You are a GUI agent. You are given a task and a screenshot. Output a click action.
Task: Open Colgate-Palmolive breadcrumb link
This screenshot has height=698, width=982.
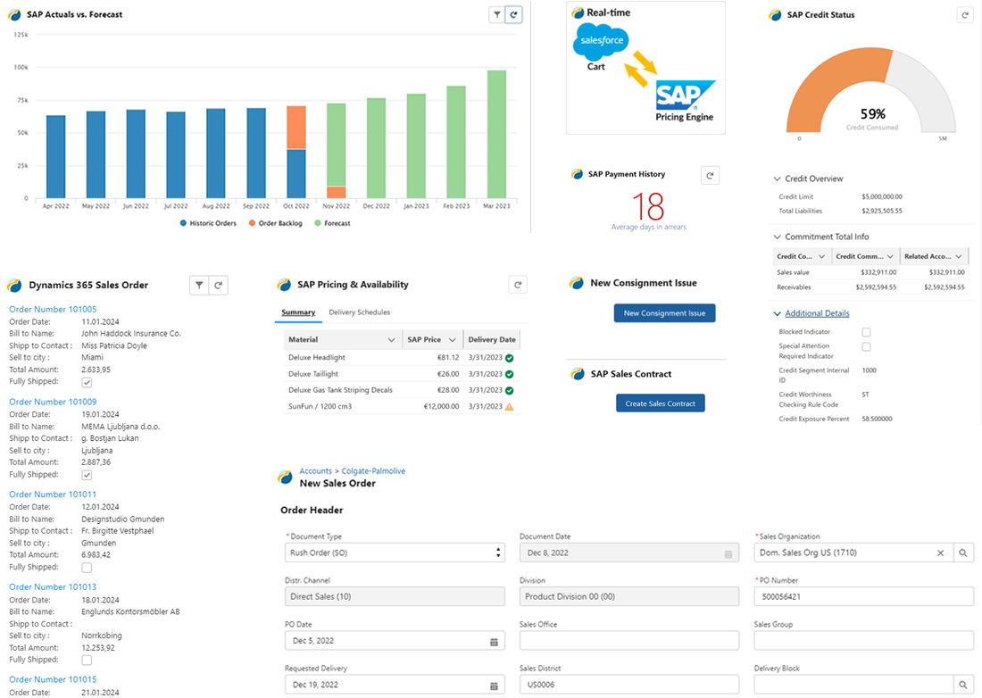pos(373,471)
